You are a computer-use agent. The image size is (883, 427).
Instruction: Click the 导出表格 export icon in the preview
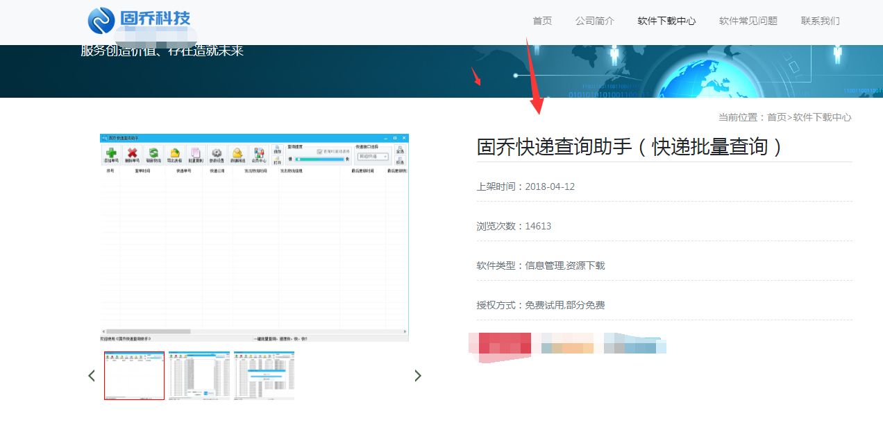(x=175, y=155)
